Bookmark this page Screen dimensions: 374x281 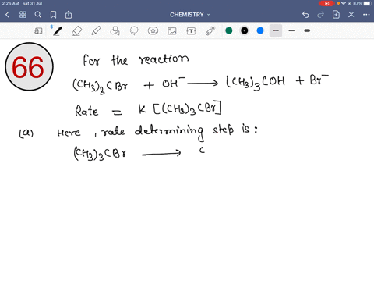coord(53,15)
